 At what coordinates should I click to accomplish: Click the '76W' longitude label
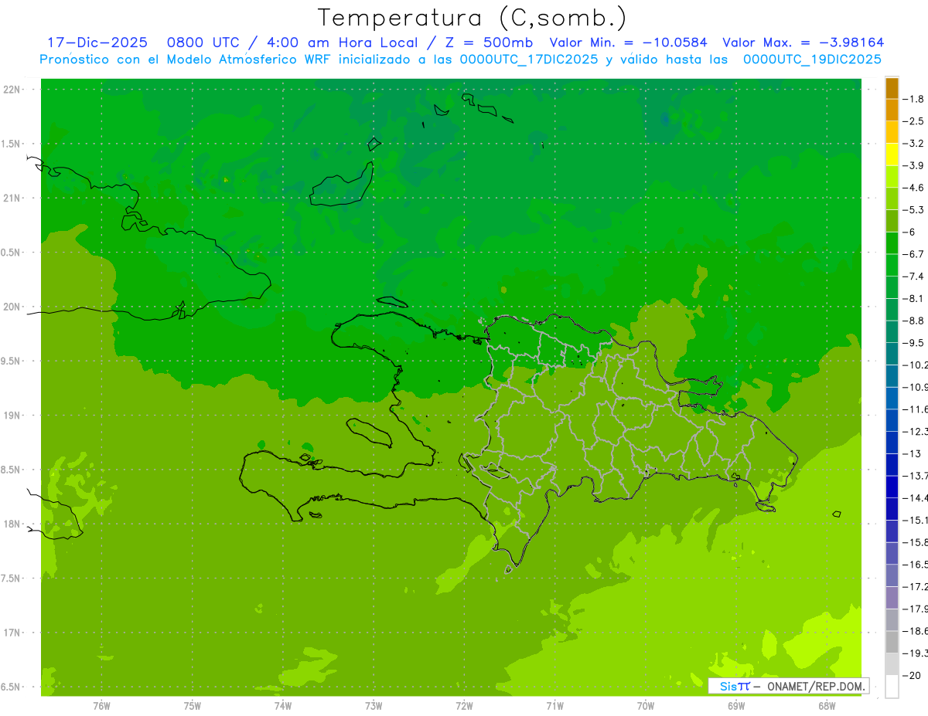coord(101,705)
